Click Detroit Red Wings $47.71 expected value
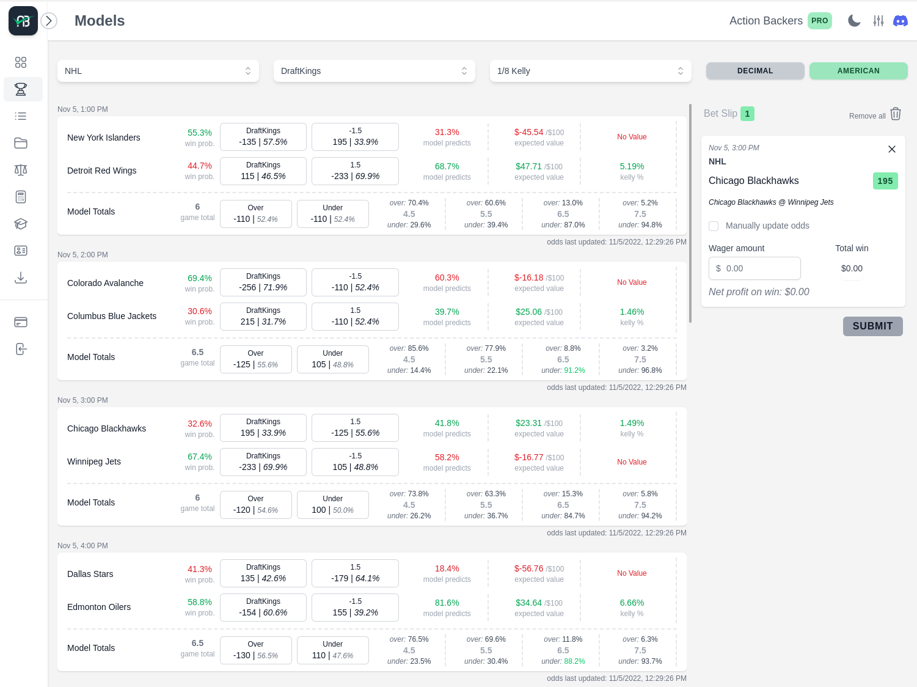Viewport: 917px width, 687px height. pyautogui.click(x=528, y=166)
